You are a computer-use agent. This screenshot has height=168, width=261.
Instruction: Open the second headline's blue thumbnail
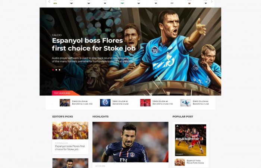(x=105, y=103)
